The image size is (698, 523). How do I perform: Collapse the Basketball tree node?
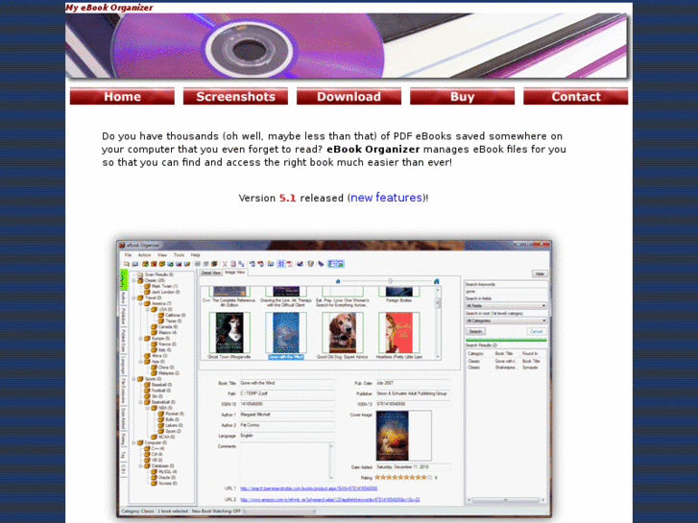click(x=141, y=402)
